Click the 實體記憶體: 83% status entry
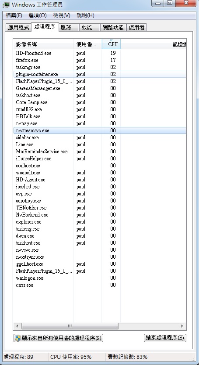 128,357
